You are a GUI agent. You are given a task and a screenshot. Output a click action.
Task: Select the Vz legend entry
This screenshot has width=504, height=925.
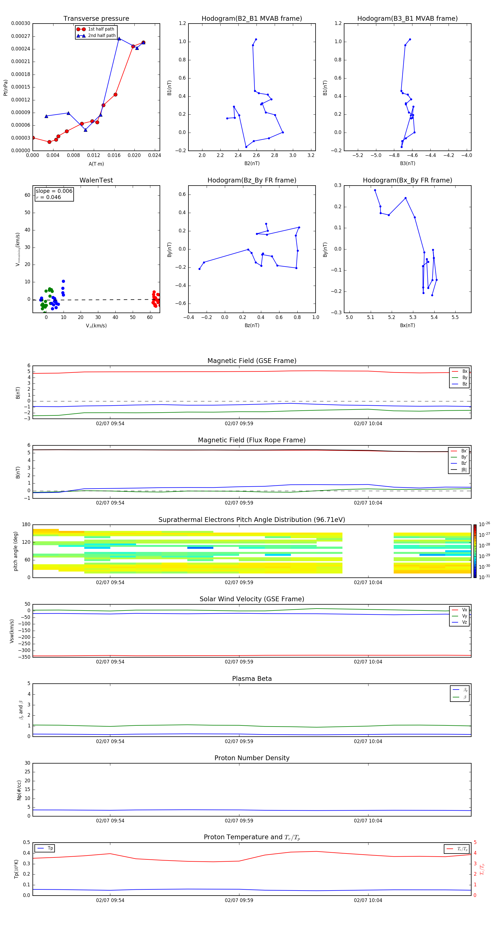point(459,622)
